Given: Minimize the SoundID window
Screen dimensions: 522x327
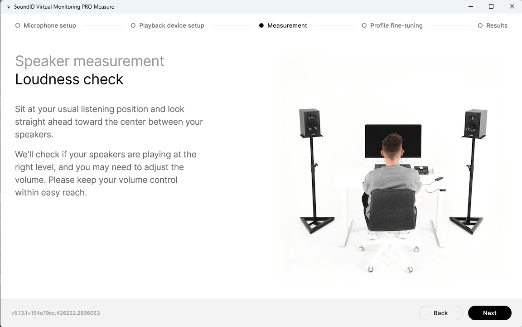Looking at the screenshot, I should point(471,7).
